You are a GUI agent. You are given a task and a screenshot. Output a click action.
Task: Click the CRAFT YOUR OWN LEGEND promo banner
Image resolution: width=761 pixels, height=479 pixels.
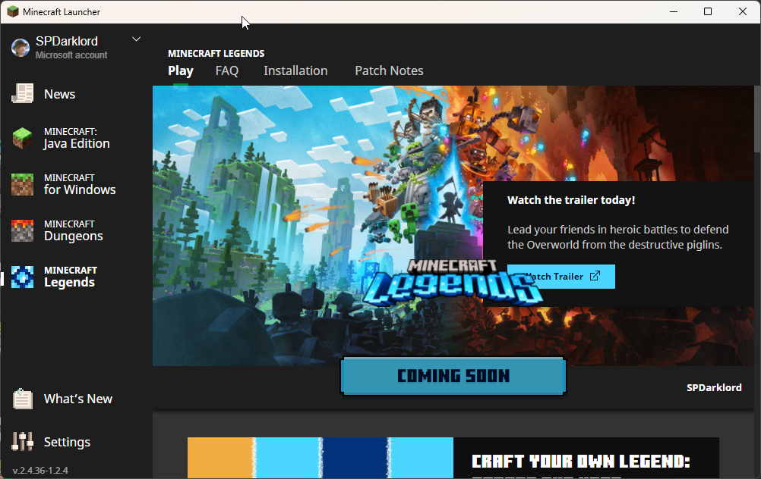[453, 459]
